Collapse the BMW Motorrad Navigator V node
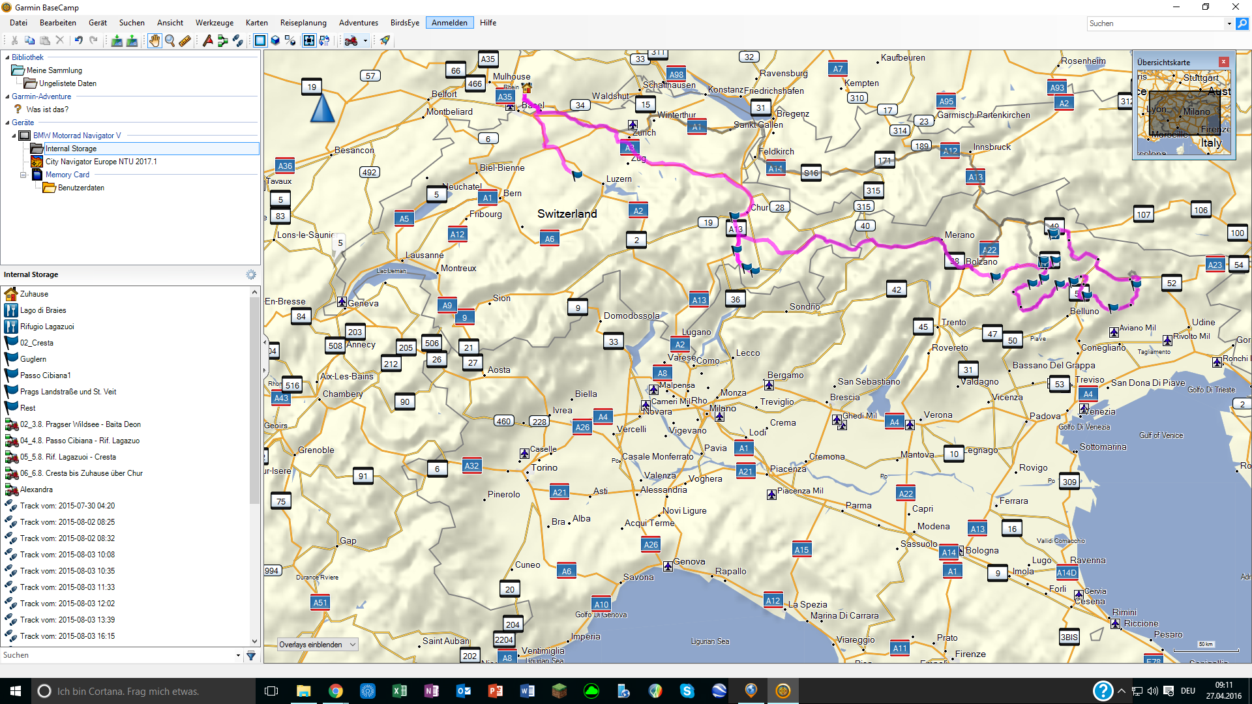Screen dimensions: 1252x704 point(14,136)
